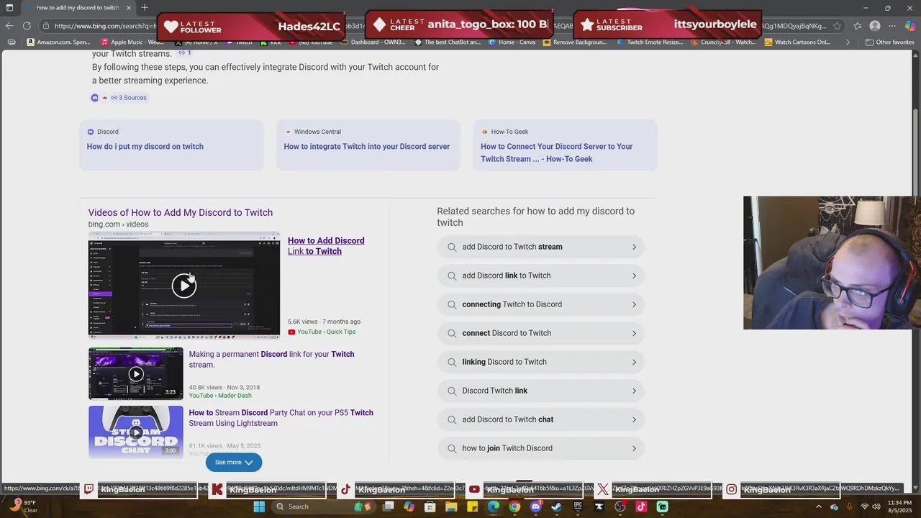Open the Apple Music bookmark
The image size is (921, 518).
coord(132,42)
